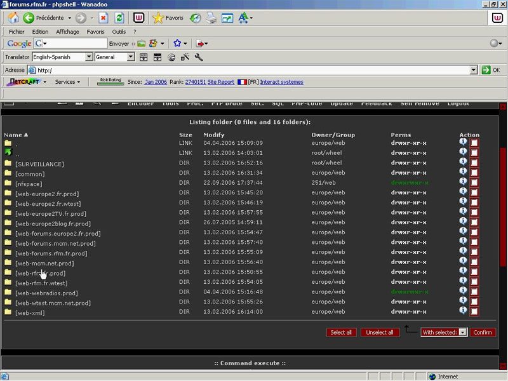
Task: Click the green Précédente back arrow
Action: click(x=29, y=18)
